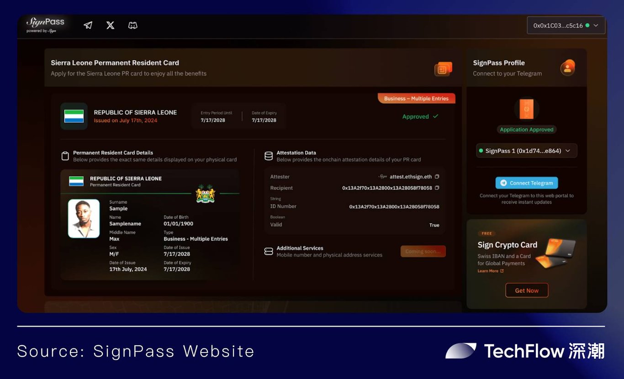The image size is (624, 379).
Task: Copy the attester address attest.ethsign.eth
Action: tap(437, 177)
